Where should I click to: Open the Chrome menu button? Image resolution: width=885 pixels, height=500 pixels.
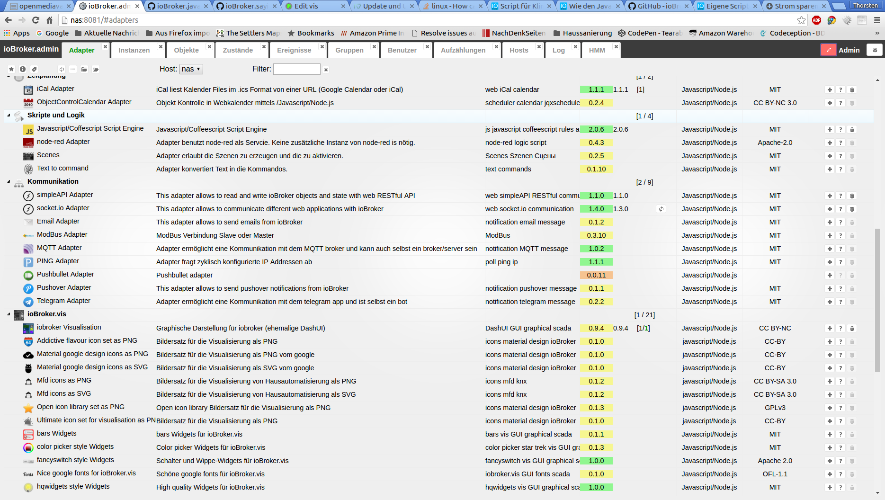click(877, 20)
